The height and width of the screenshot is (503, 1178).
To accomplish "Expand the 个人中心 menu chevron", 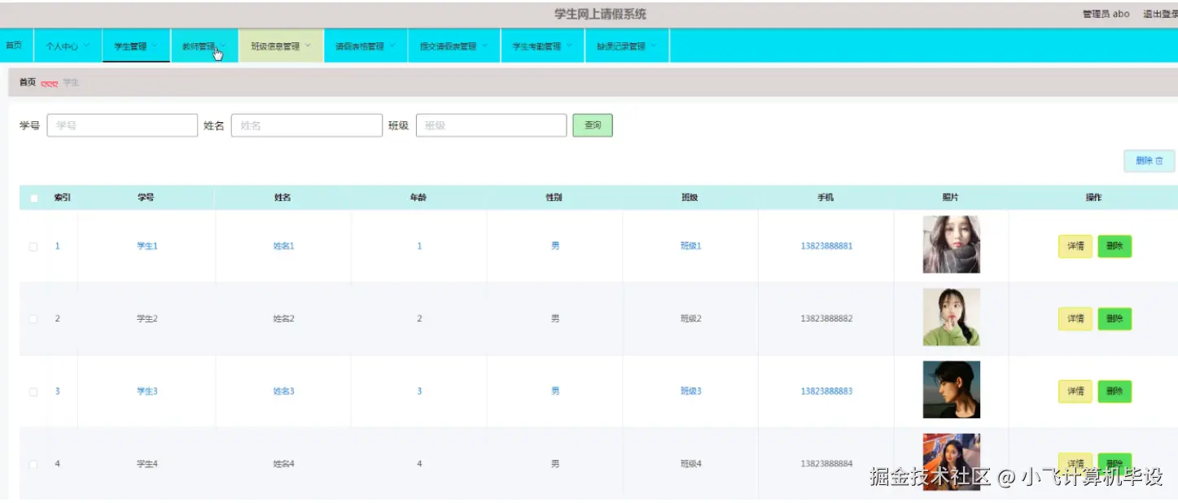I will coord(86,46).
